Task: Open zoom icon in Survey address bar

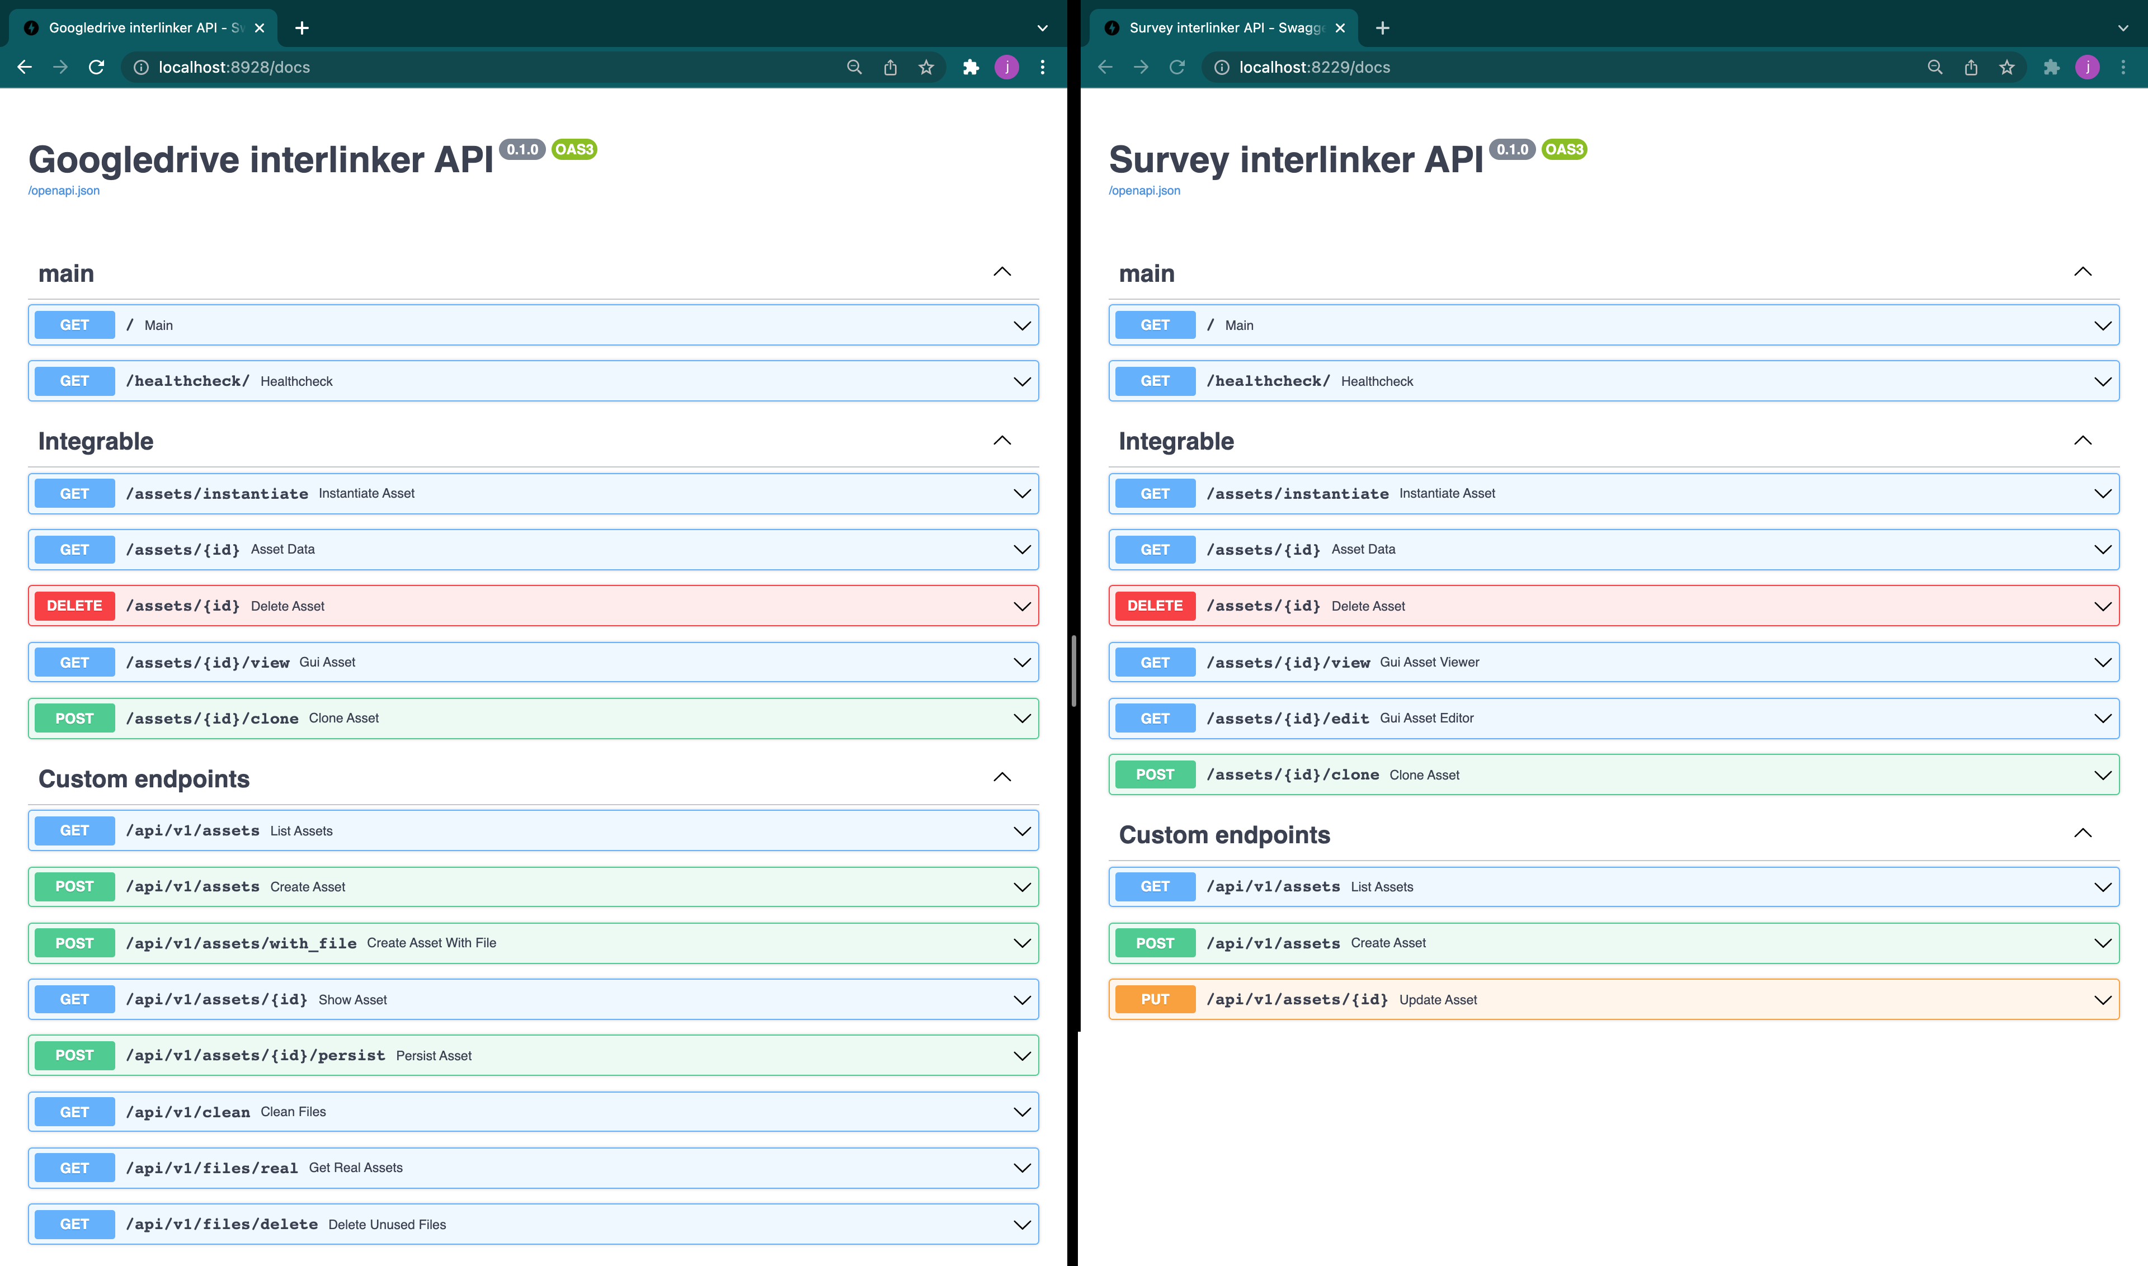Action: click(x=1935, y=68)
